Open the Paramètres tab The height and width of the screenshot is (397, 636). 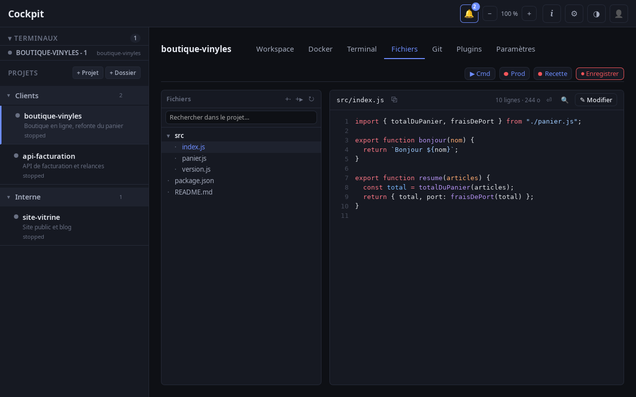pos(516,49)
